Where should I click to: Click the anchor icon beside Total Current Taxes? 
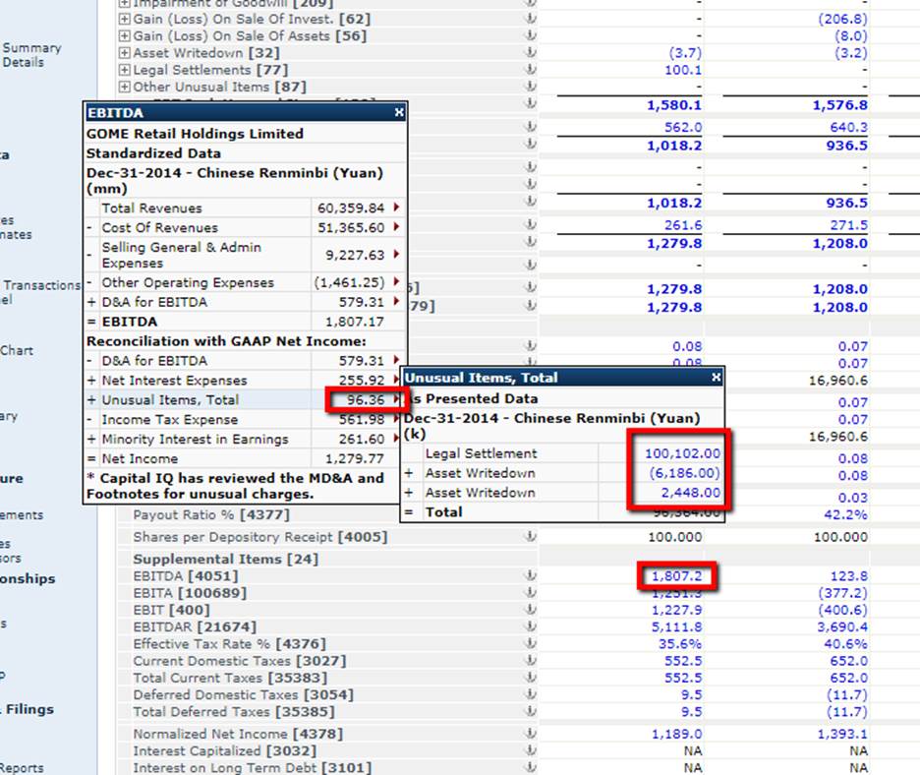pyautogui.click(x=530, y=678)
